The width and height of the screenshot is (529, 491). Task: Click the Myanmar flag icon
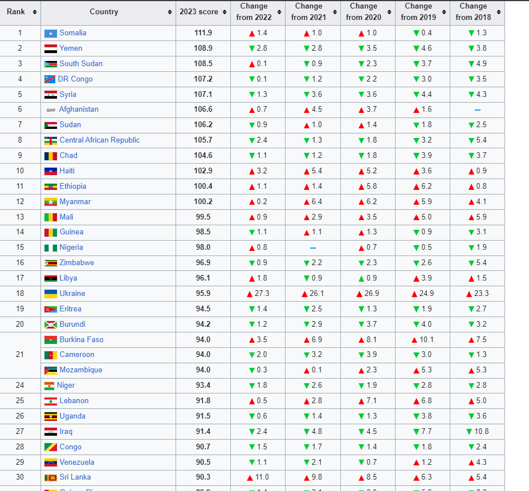(51, 202)
